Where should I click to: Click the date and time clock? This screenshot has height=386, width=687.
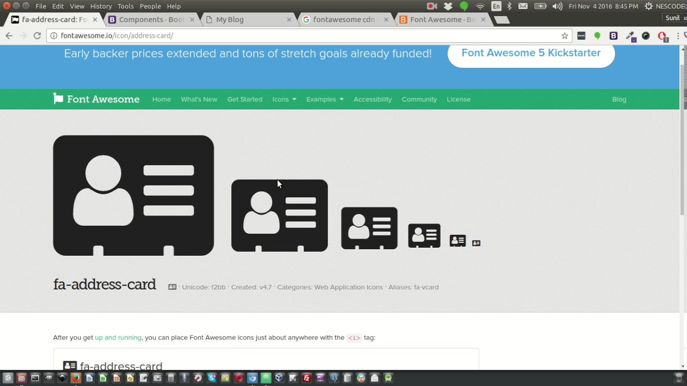[603, 6]
